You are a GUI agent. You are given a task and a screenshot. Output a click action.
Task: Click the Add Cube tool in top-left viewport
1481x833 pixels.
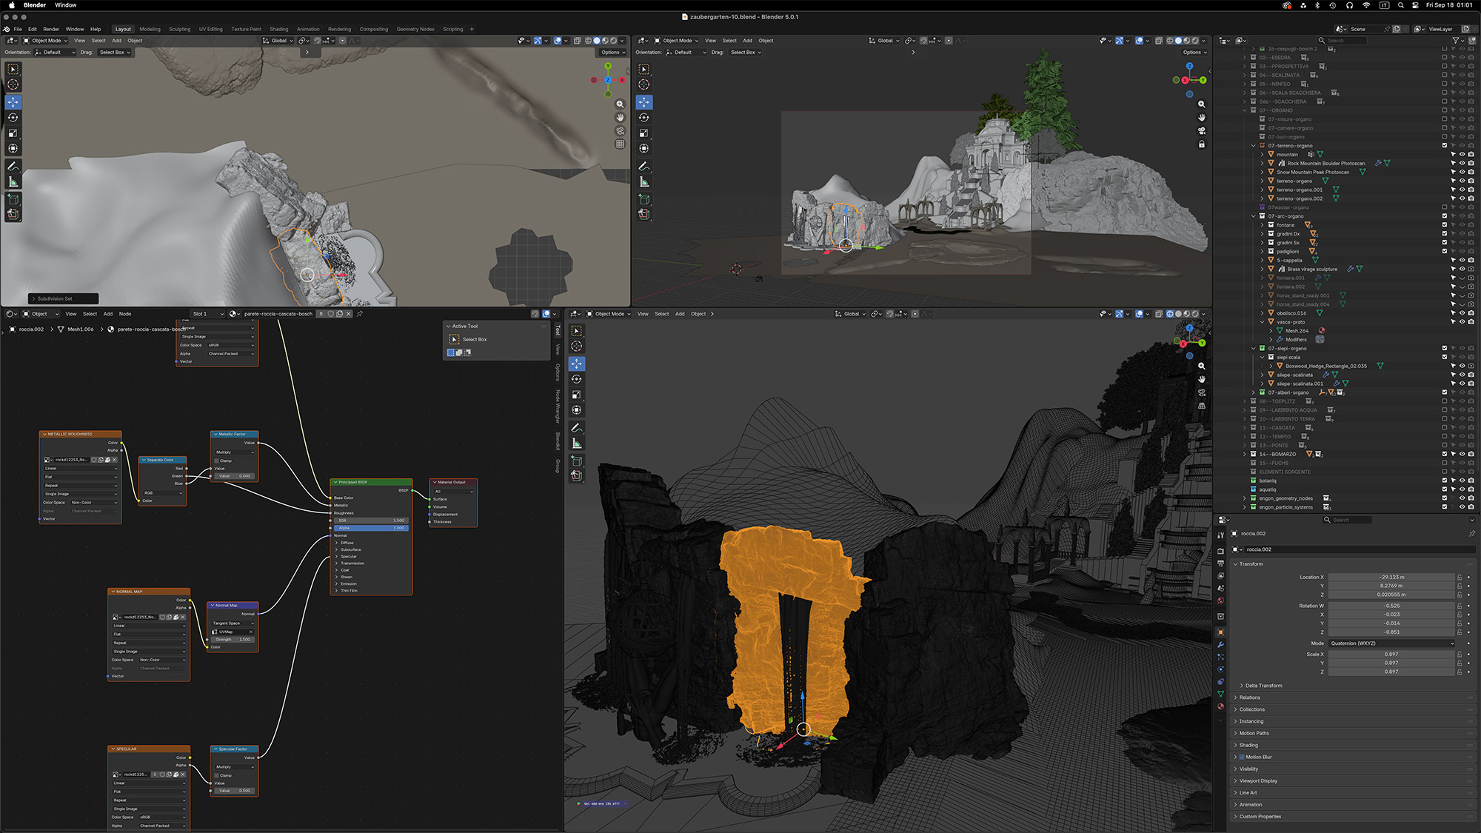(13, 199)
